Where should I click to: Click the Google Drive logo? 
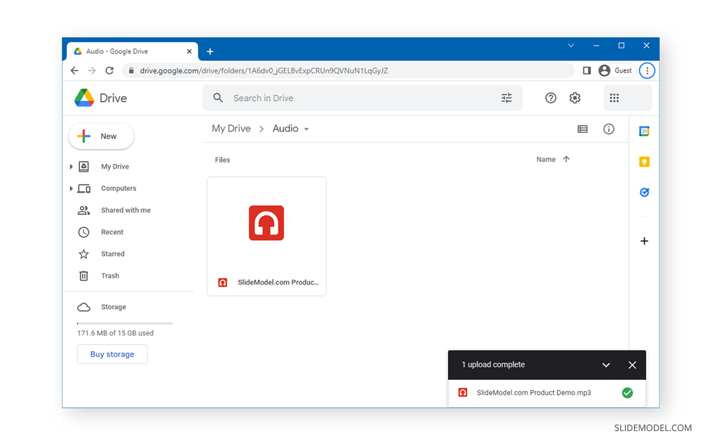[x=84, y=98]
